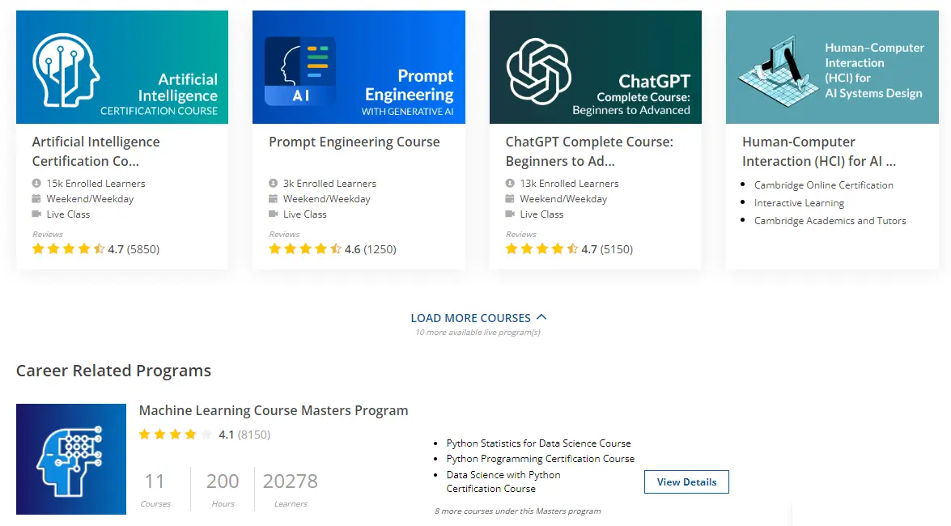This screenshot has width=951, height=526.
Task: Click the star rating of Machine Learning Masters
Action: [176, 435]
